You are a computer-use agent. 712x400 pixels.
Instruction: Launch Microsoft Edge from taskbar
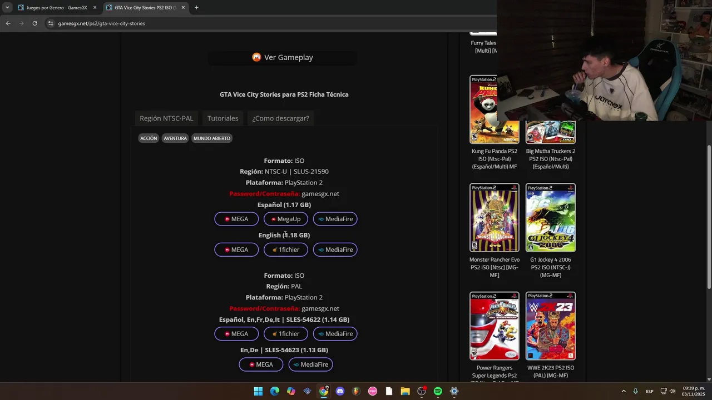tap(274, 391)
